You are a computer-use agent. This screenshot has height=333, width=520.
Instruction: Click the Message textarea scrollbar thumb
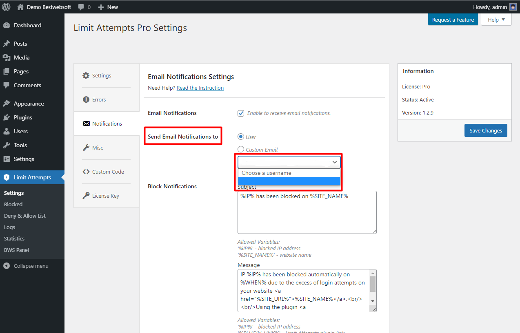(373, 284)
